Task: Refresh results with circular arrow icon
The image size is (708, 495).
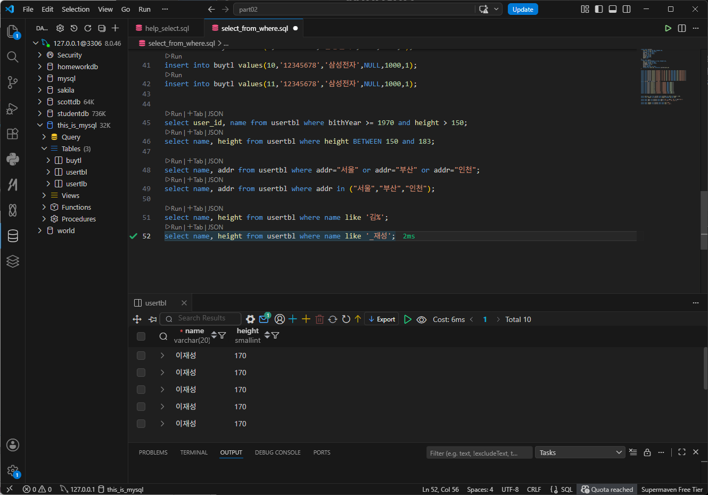Action: tap(346, 319)
